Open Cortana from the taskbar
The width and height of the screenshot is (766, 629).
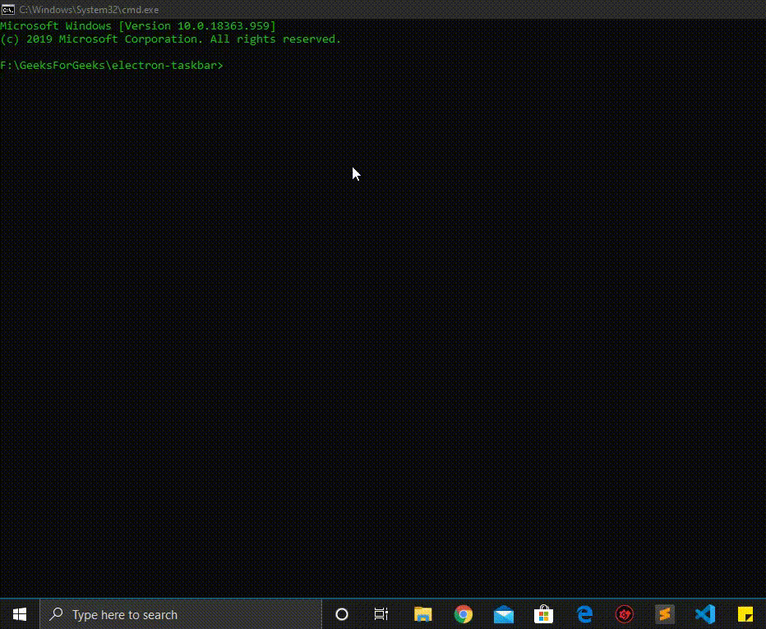tap(342, 614)
